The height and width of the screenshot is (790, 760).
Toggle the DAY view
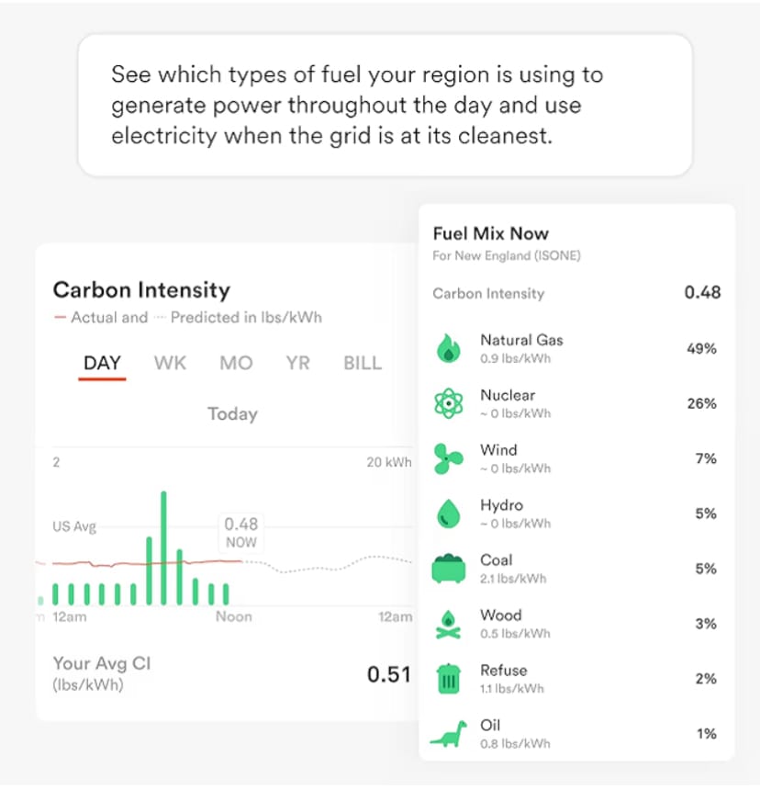103,363
